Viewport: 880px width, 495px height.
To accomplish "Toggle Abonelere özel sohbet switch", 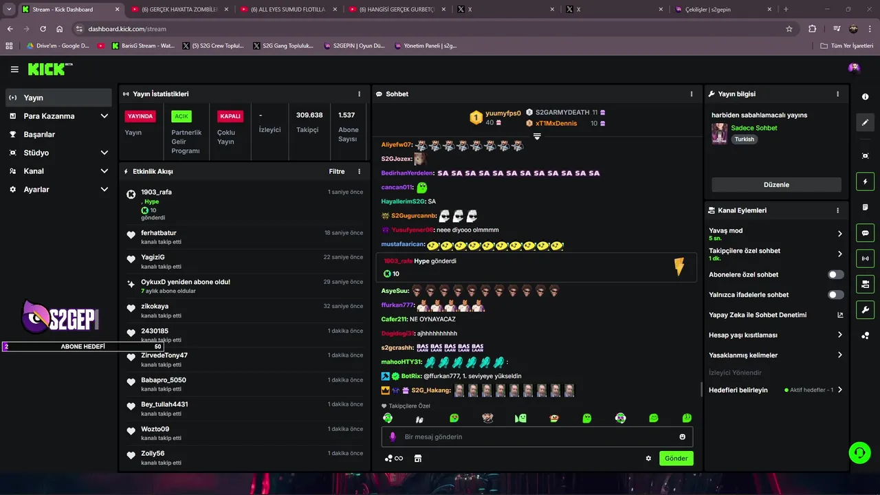I will point(835,274).
